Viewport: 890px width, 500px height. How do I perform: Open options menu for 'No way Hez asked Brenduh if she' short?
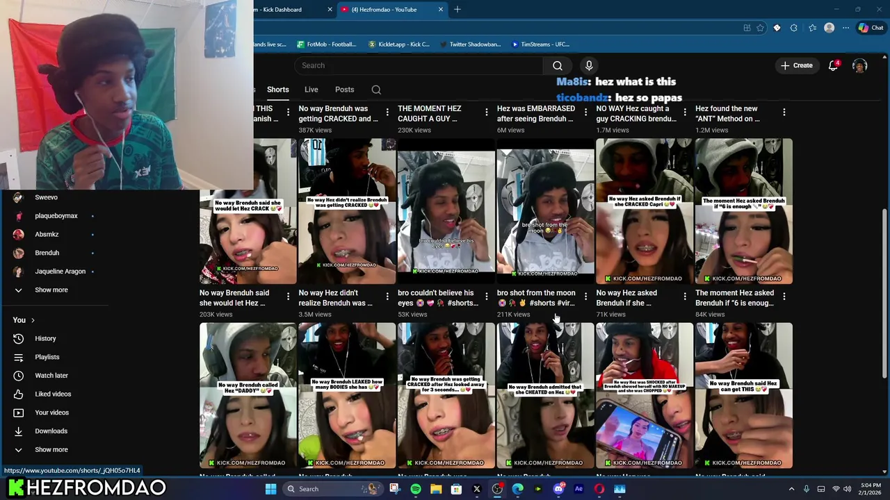pos(685,297)
